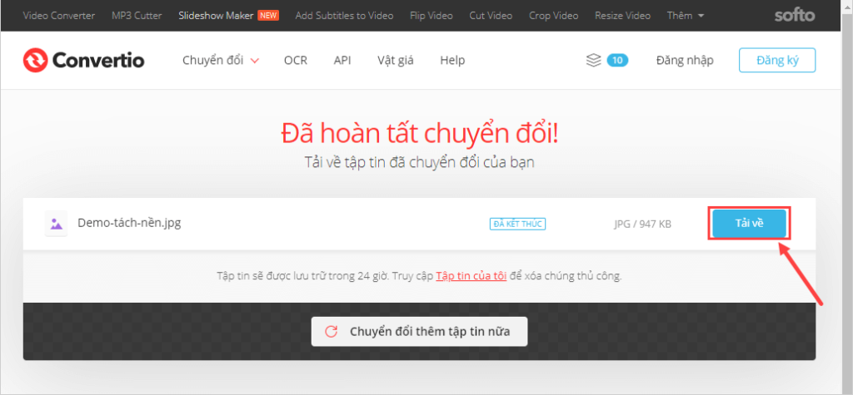The image size is (853, 395).
Task: Select MP3 Cutter from the top bar
Action: [137, 16]
